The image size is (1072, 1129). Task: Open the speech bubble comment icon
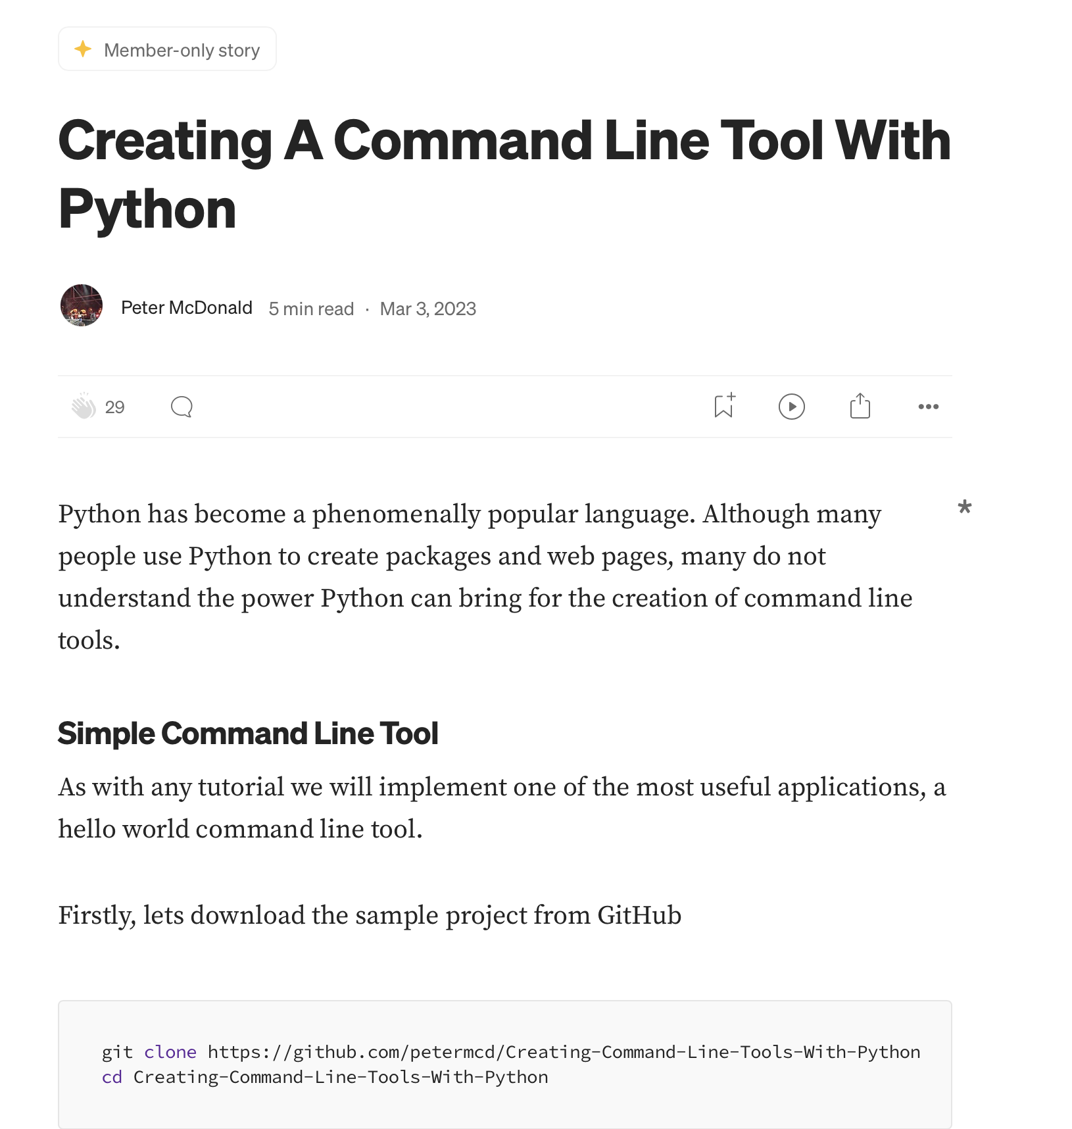pos(181,407)
